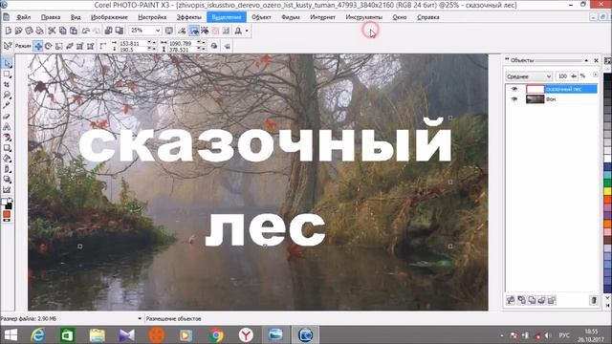Open Internet Explorer from the taskbar
This screenshot has width=612, height=344.
point(38,335)
